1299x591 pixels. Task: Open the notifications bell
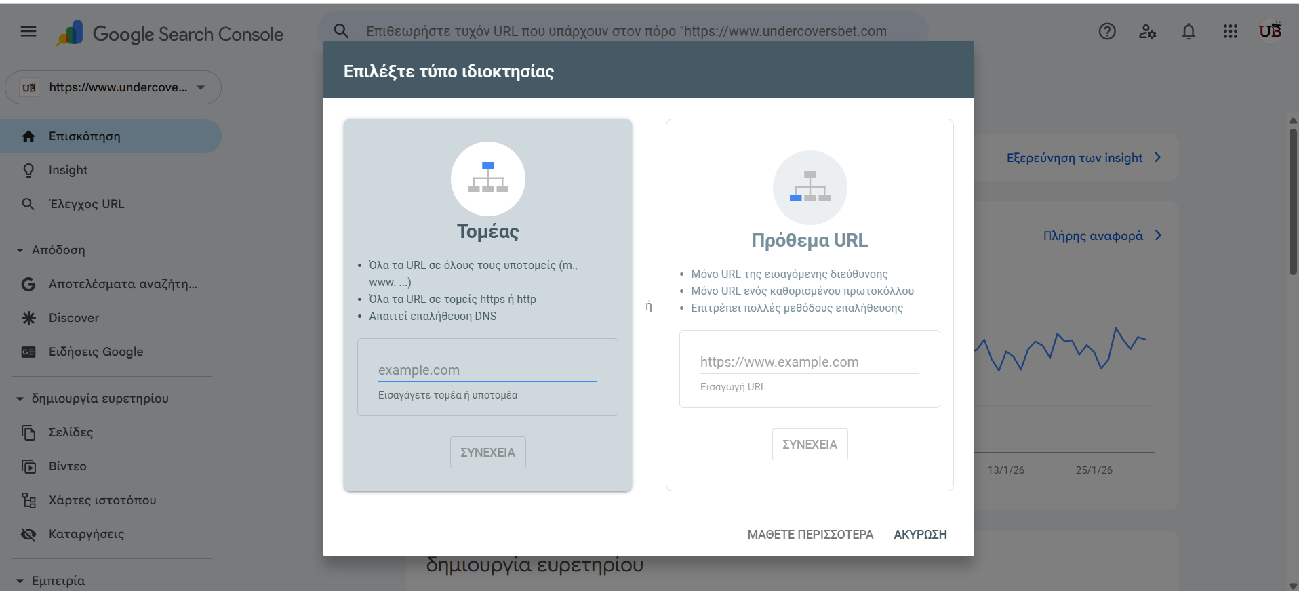point(1188,31)
